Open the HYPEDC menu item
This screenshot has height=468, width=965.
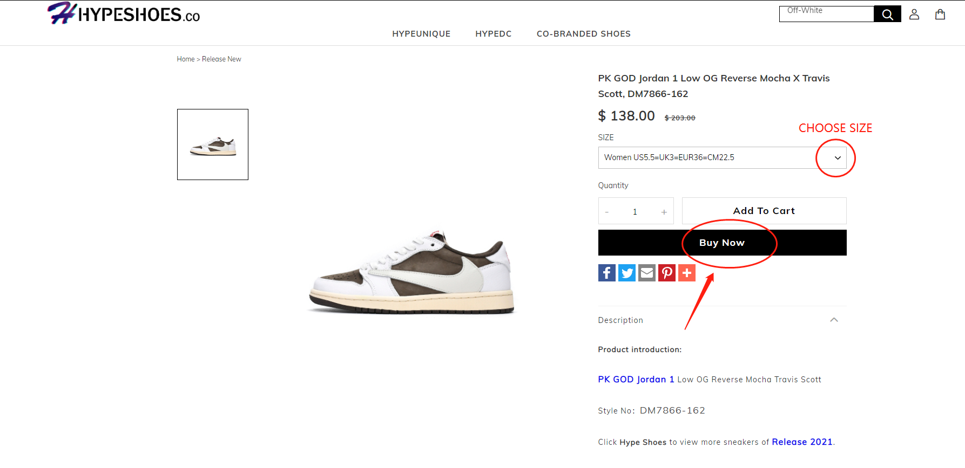(494, 33)
